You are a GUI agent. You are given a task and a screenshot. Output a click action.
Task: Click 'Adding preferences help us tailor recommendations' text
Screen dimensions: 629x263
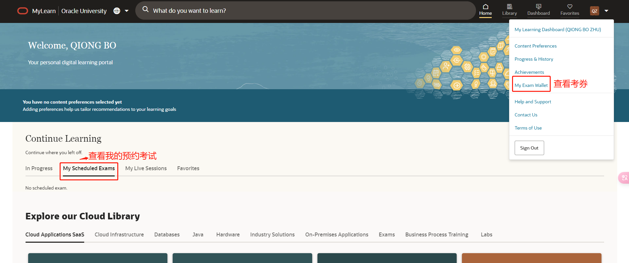tap(99, 109)
